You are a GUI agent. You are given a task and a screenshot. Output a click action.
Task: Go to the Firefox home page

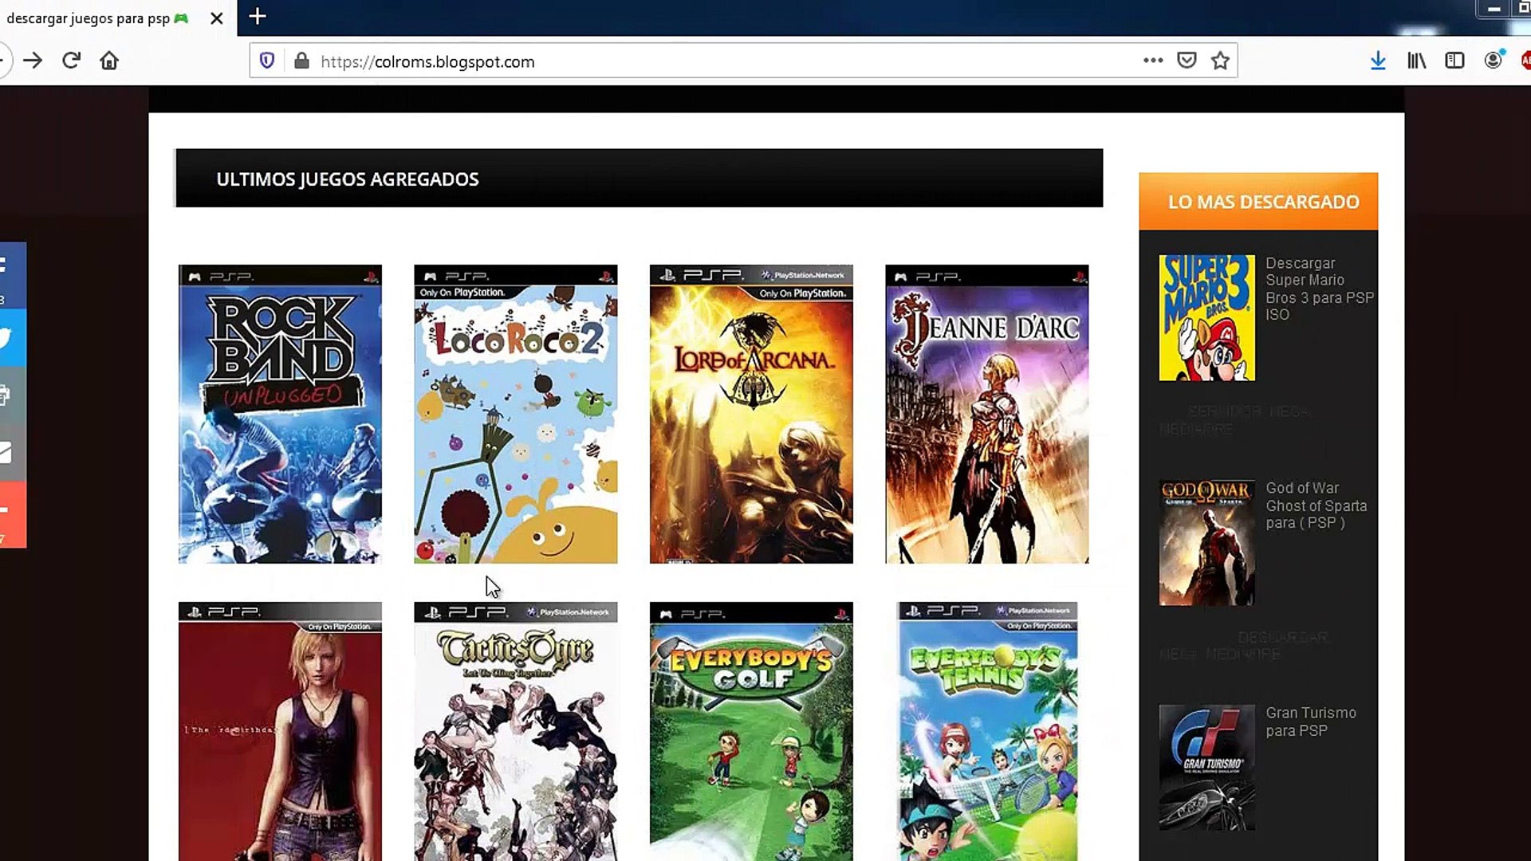point(109,61)
